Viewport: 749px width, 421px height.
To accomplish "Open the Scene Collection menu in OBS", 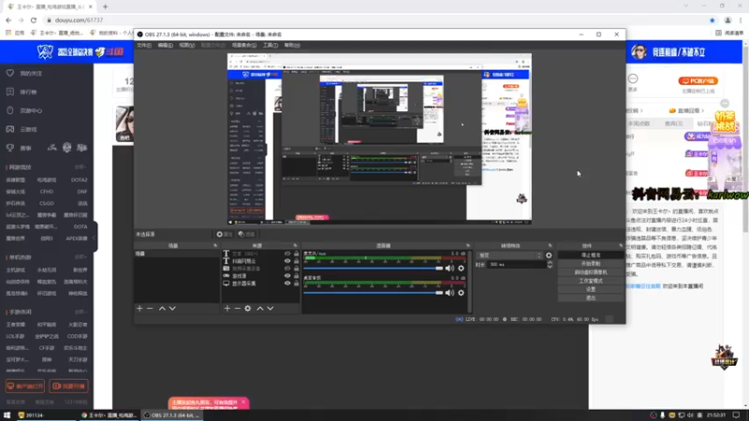I will click(243, 45).
